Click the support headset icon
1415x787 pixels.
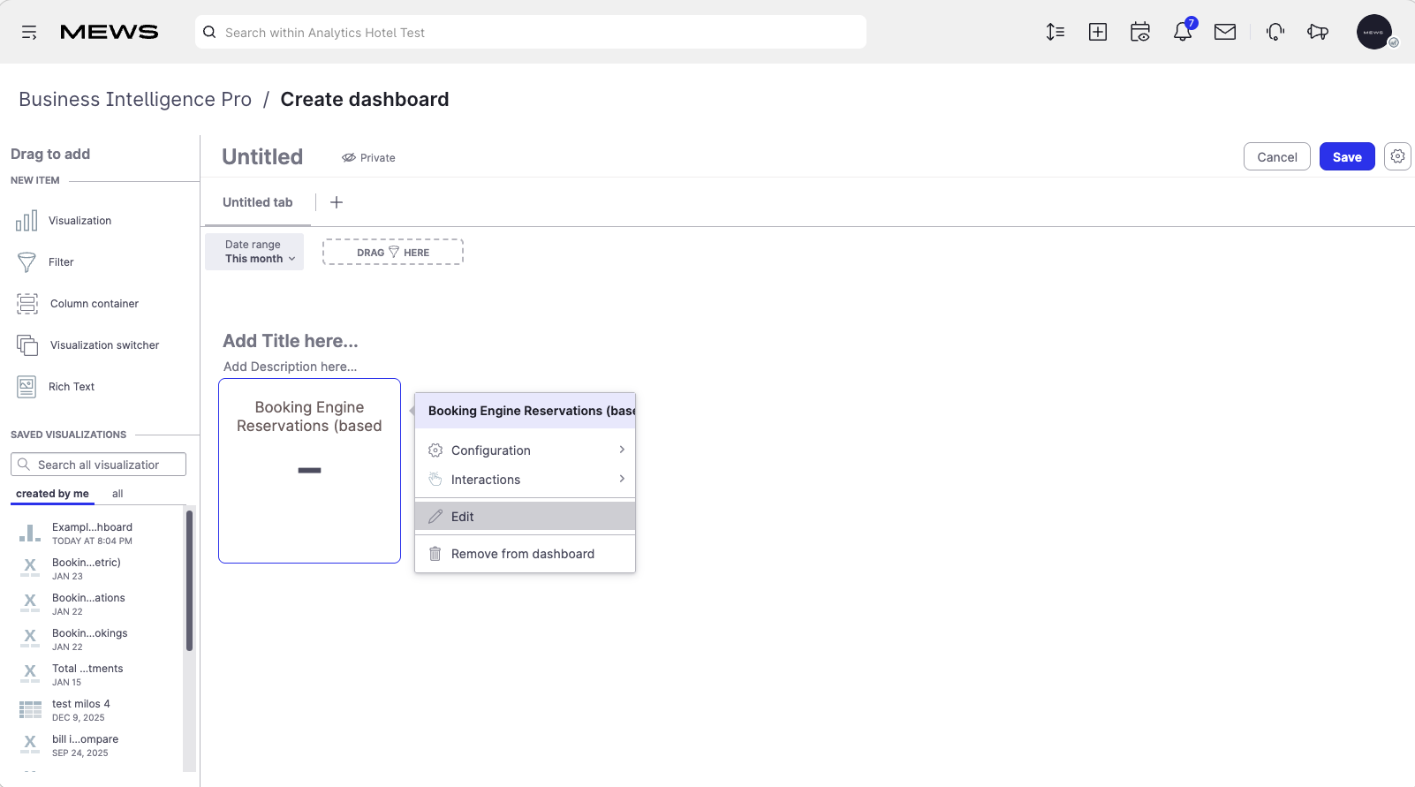pyautogui.click(x=1275, y=33)
